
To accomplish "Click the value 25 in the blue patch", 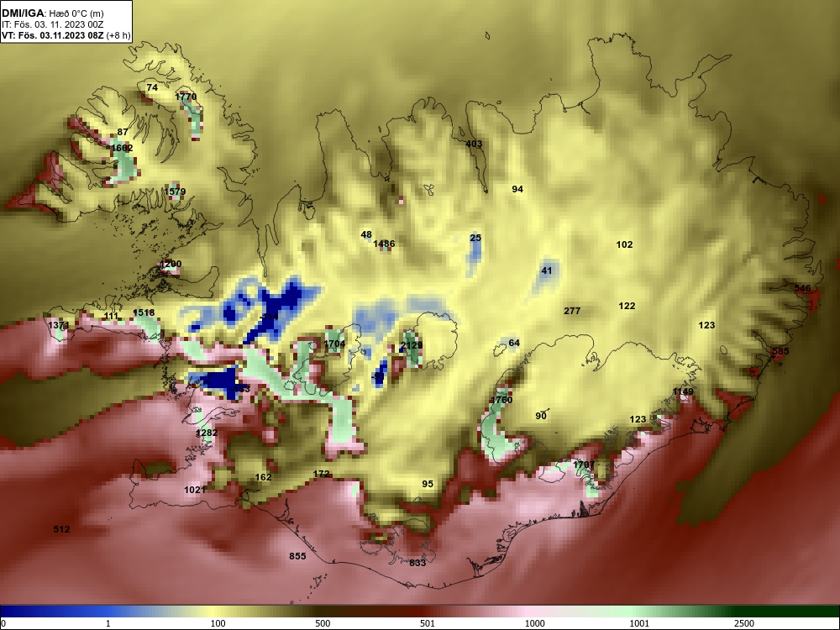I will tap(475, 238).
